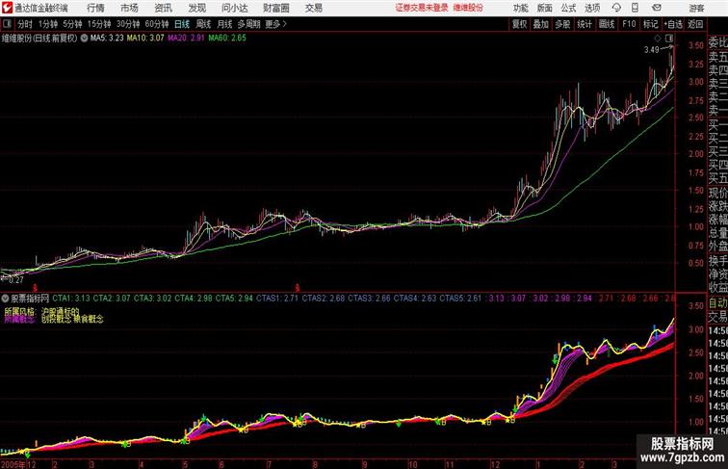Open the 版面 menu
Screen dimensions: 728x469
(x=545, y=8)
